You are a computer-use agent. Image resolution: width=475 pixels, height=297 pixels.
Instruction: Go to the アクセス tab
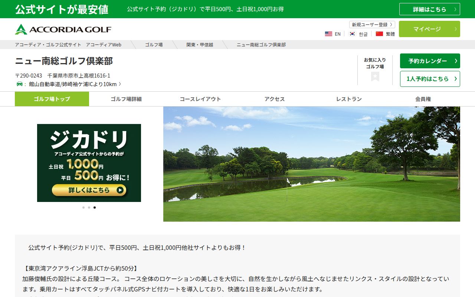point(275,99)
